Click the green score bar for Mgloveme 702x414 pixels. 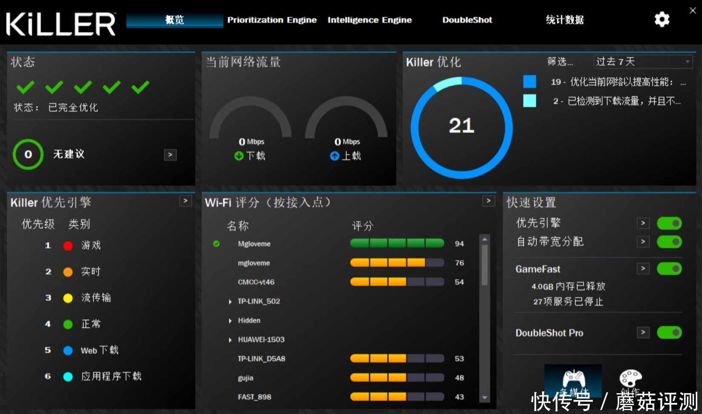[397, 243]
